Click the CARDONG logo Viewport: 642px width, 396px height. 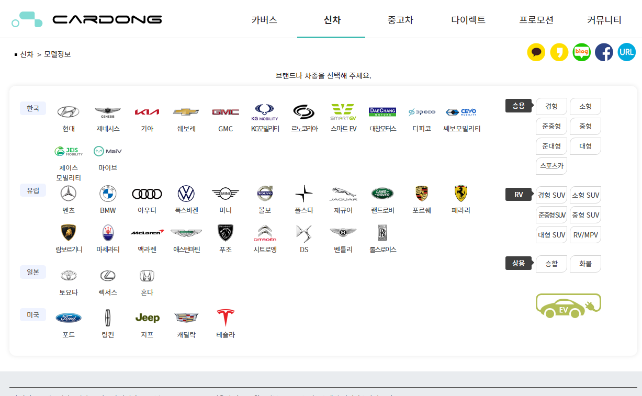pos(86,19)
